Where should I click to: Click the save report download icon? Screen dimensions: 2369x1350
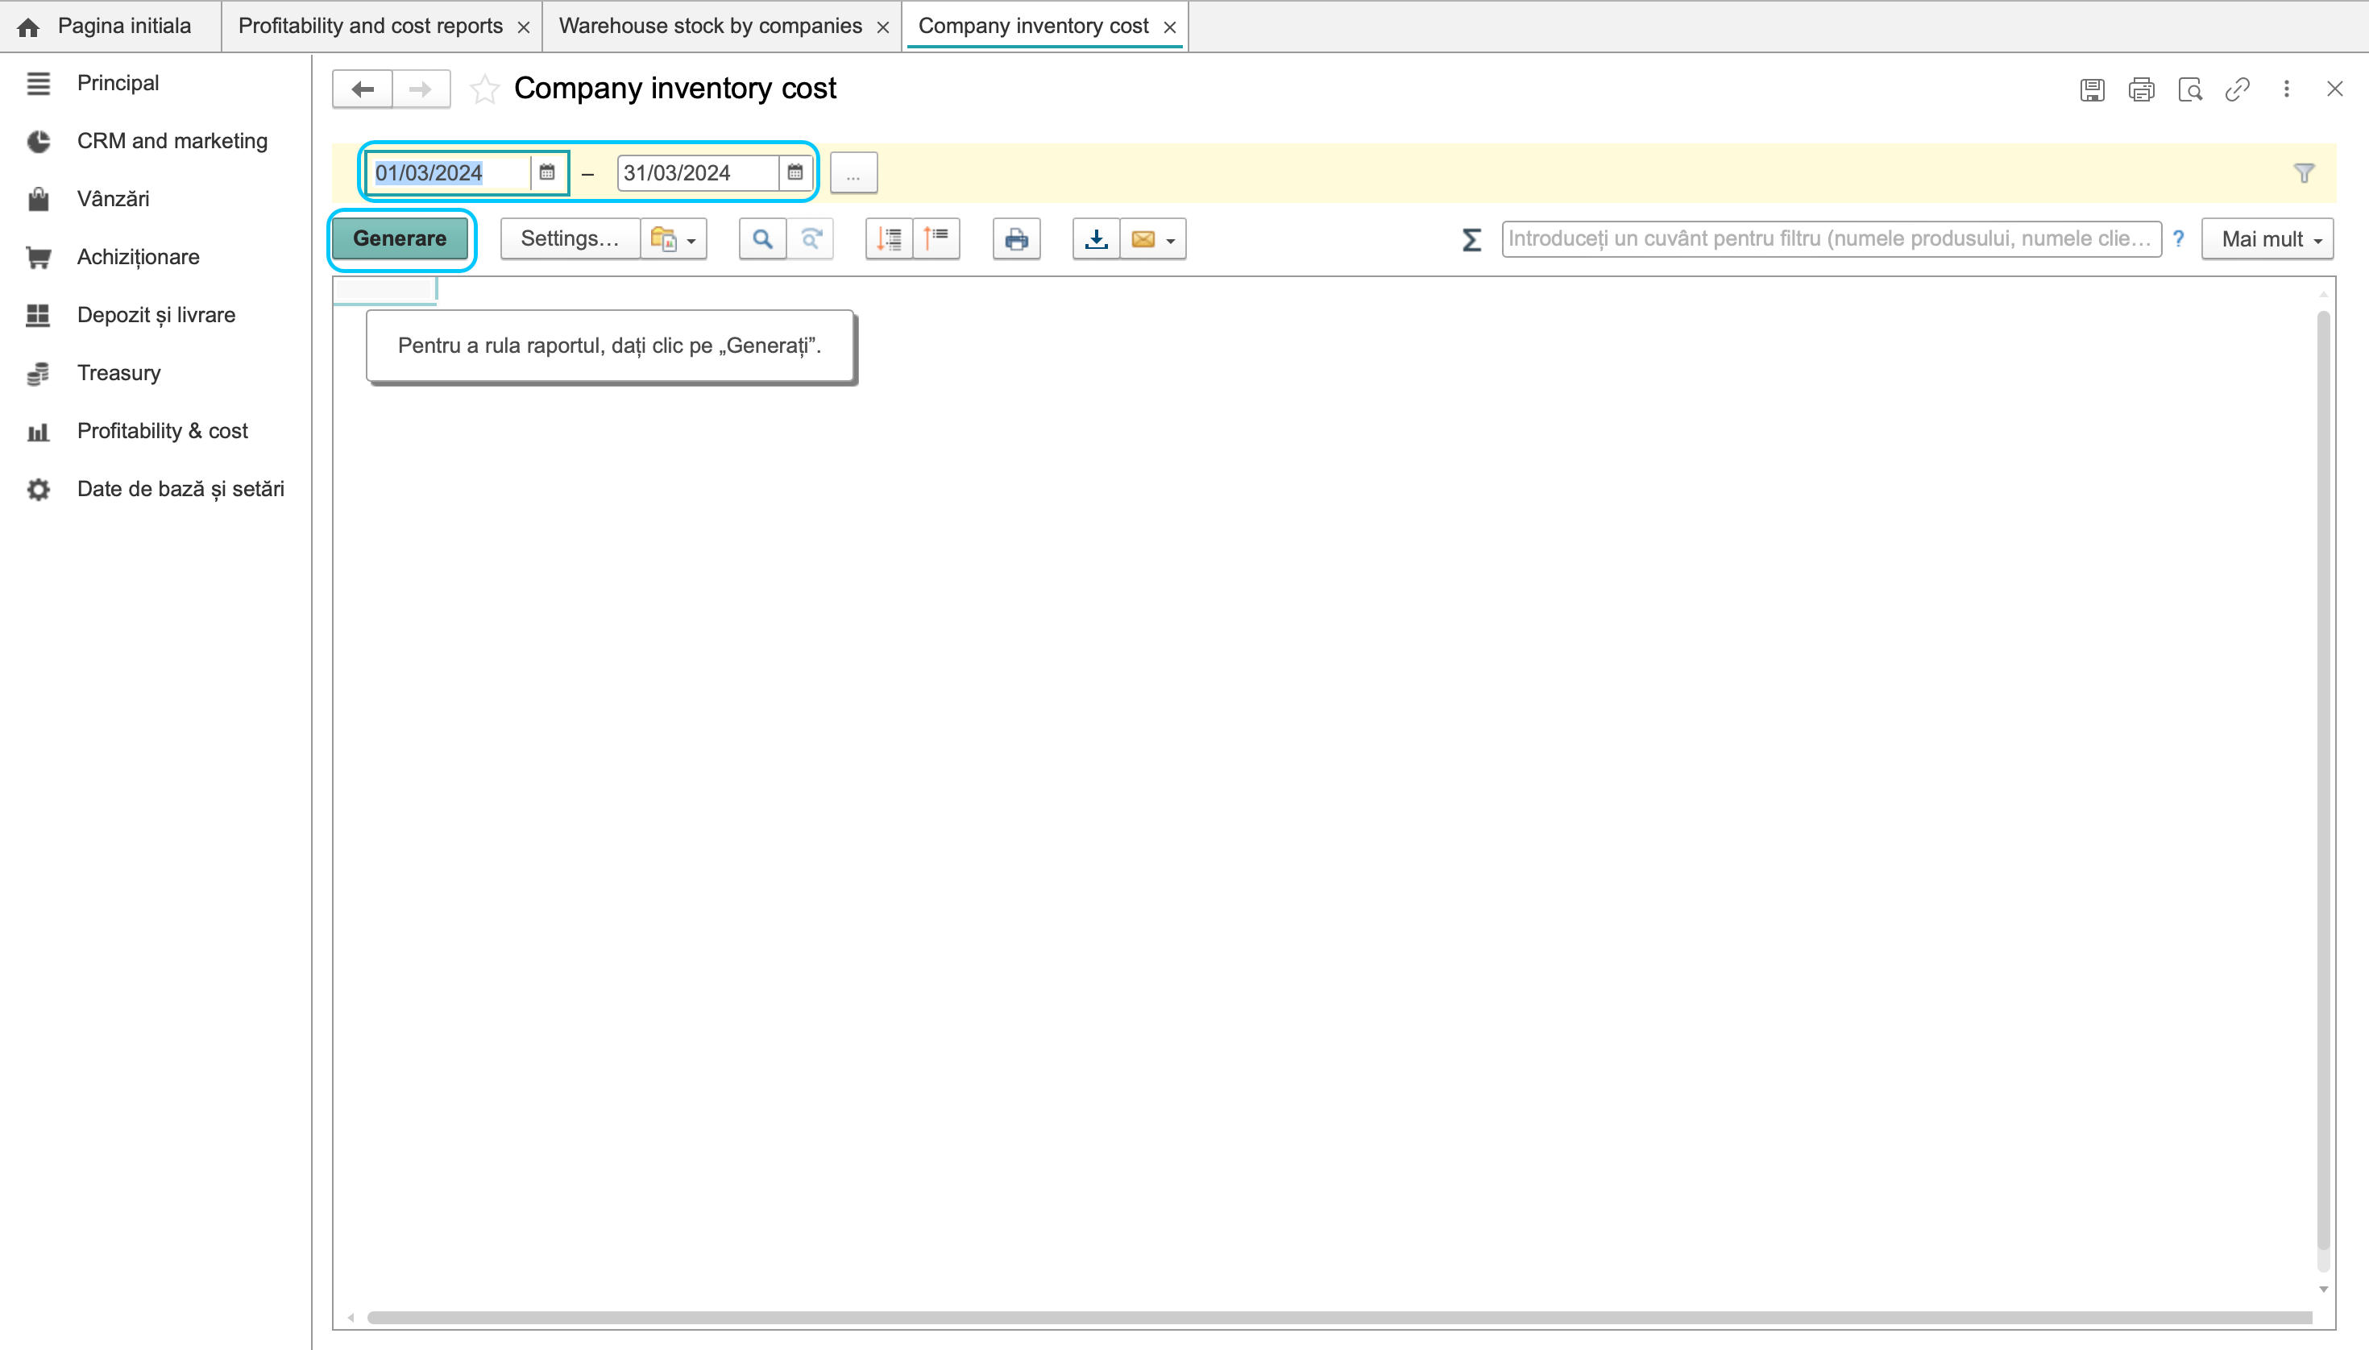coord(1095,239)
